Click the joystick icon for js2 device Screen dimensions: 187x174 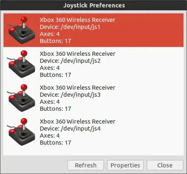point(21,64)
